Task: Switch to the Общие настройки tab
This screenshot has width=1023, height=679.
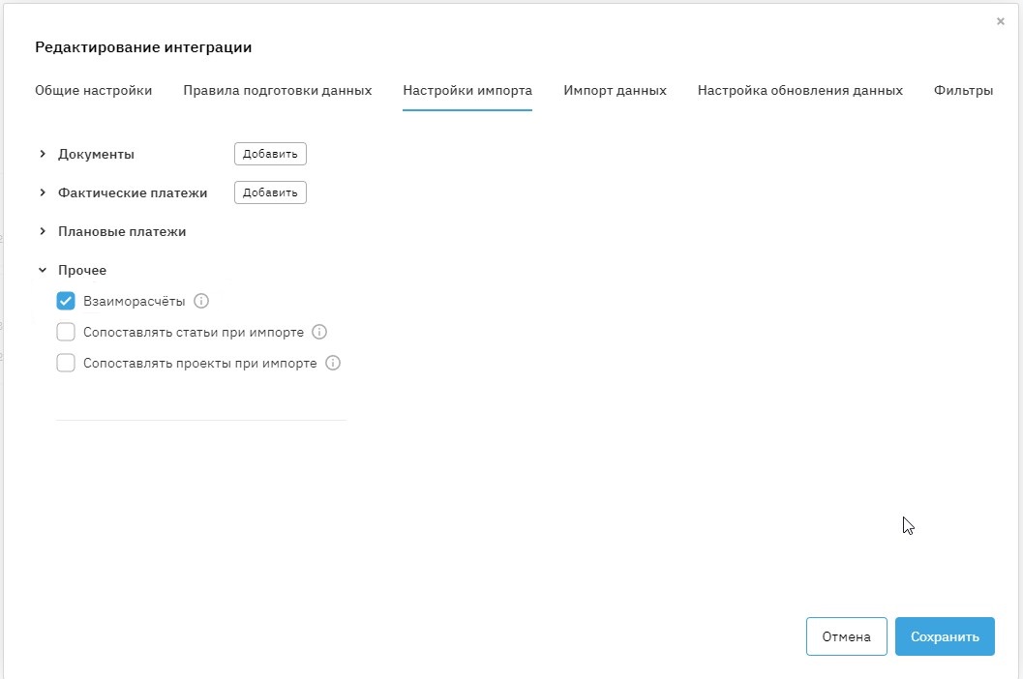Action: pyautogui.click(x=93, y=90)
